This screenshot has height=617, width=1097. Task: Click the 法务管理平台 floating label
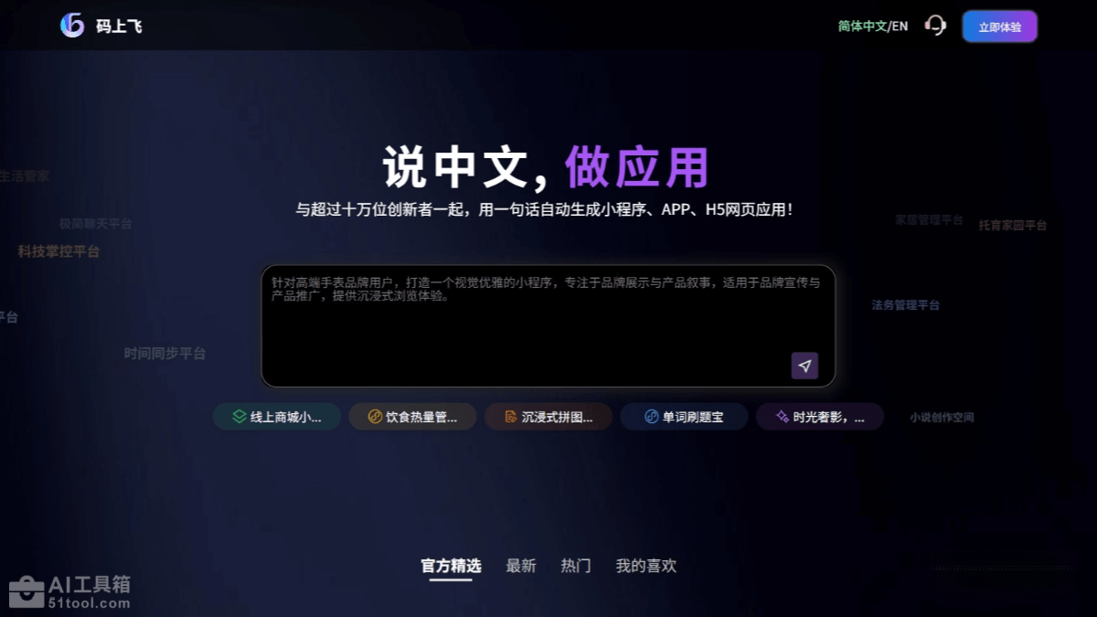tap(905, 305)
